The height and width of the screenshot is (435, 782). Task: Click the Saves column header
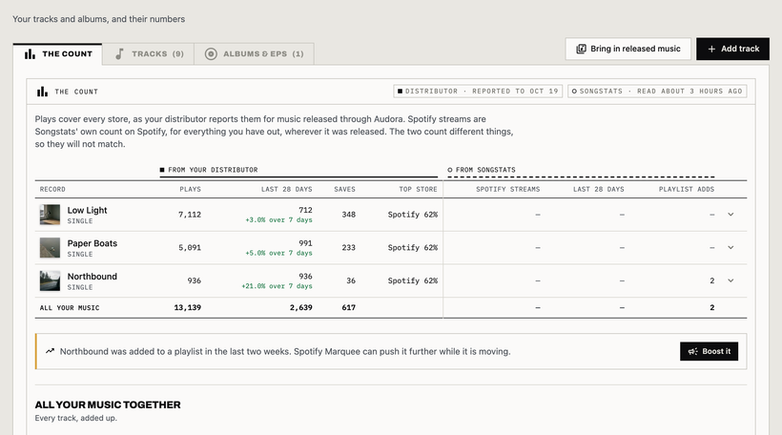coord(344,190)
